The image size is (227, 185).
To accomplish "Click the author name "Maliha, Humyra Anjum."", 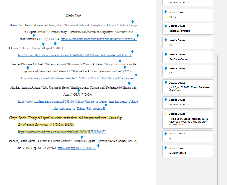I will 25,87.
